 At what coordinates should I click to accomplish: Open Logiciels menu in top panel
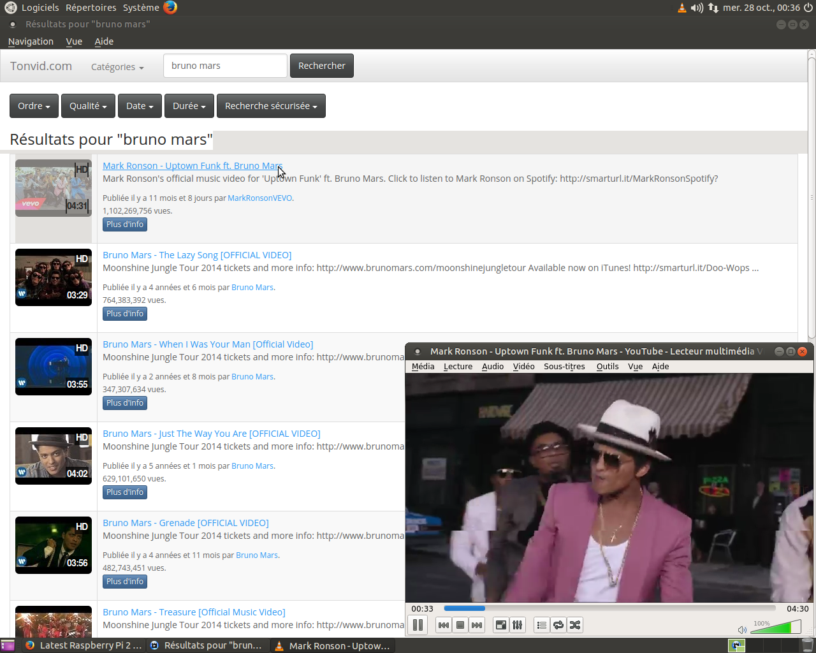click(x=40, y=8)
